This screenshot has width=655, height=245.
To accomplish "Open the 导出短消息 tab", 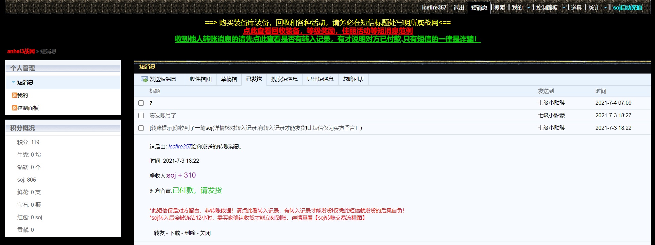I will 320,79.
